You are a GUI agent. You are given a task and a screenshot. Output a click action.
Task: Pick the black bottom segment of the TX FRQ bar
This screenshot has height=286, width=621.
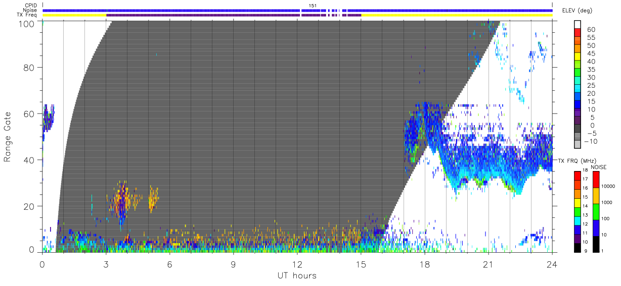pyautogui.click(x=577, y=247)
